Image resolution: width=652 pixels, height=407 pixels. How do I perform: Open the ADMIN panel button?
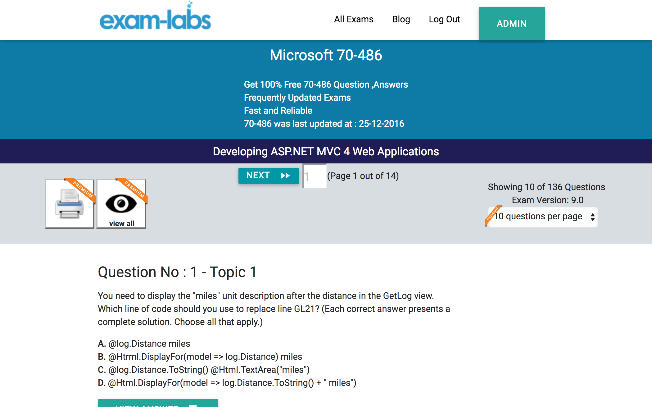click(512, 24)
